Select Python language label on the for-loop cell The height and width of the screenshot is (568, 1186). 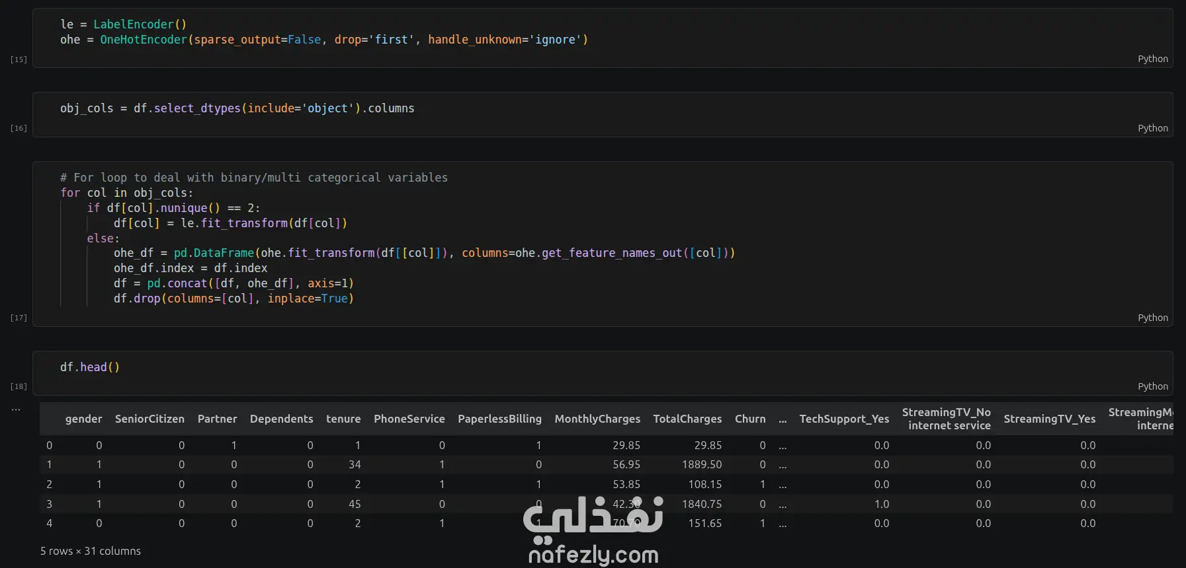pos(1152,318)
